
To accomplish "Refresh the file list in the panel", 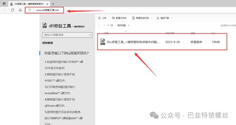I will click(112, 26).
